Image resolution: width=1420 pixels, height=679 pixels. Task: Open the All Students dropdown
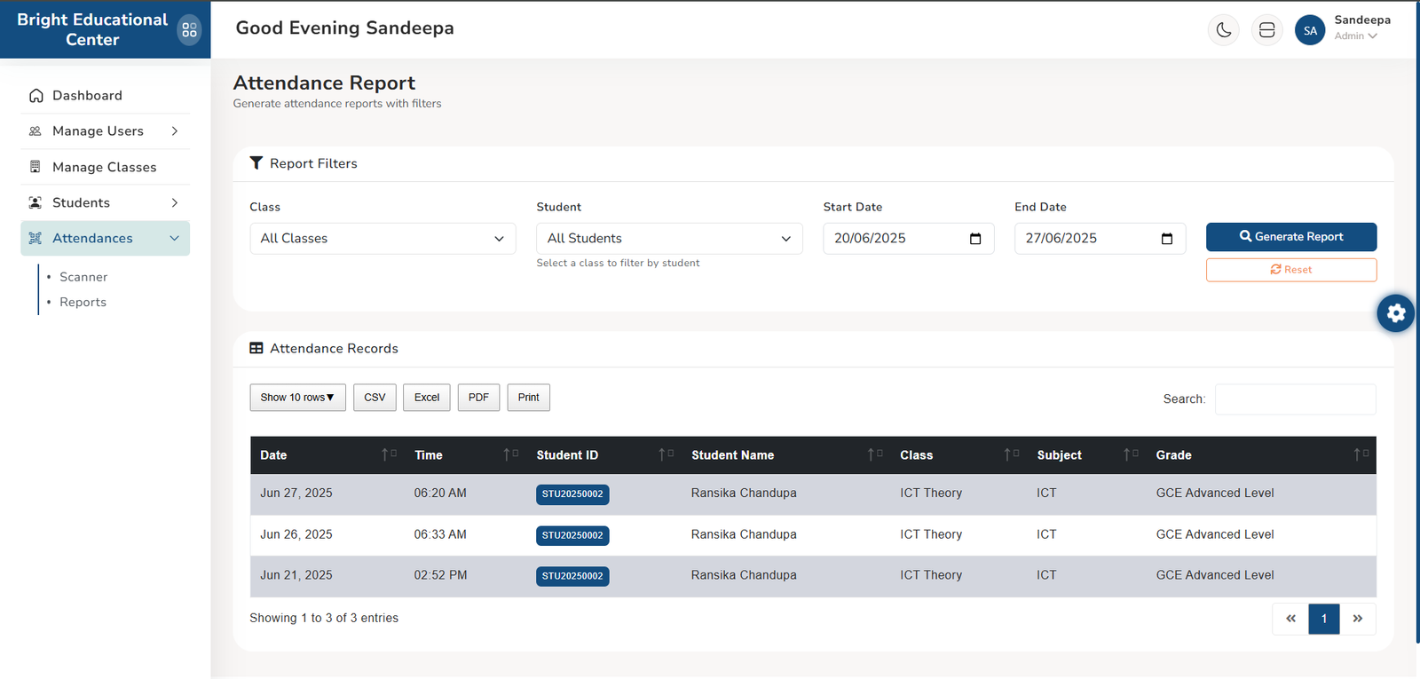[x=669, y=239]
